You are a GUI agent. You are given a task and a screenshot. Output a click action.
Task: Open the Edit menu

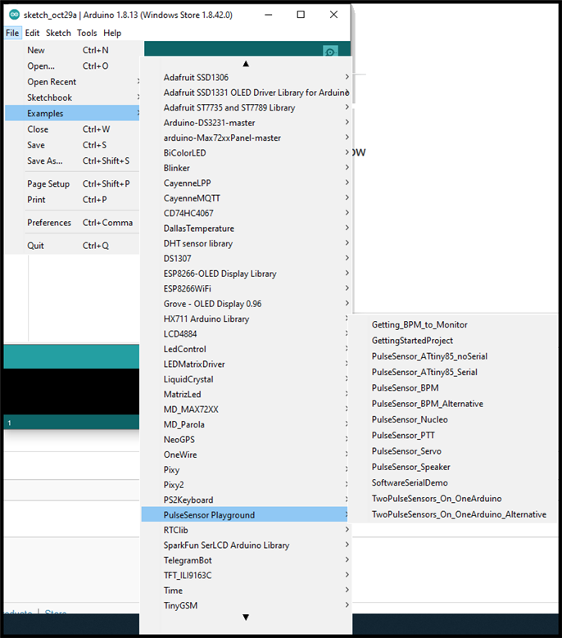[x=32, y=33]
